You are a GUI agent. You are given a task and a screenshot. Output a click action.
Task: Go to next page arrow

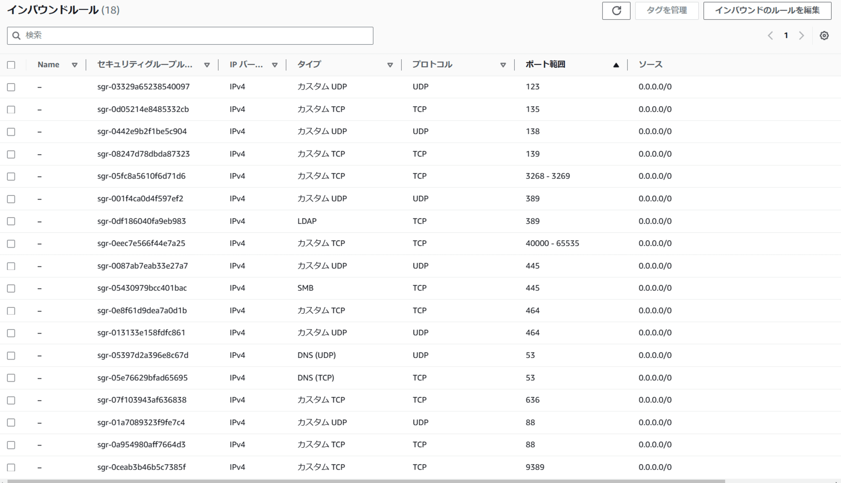[801, 36]
